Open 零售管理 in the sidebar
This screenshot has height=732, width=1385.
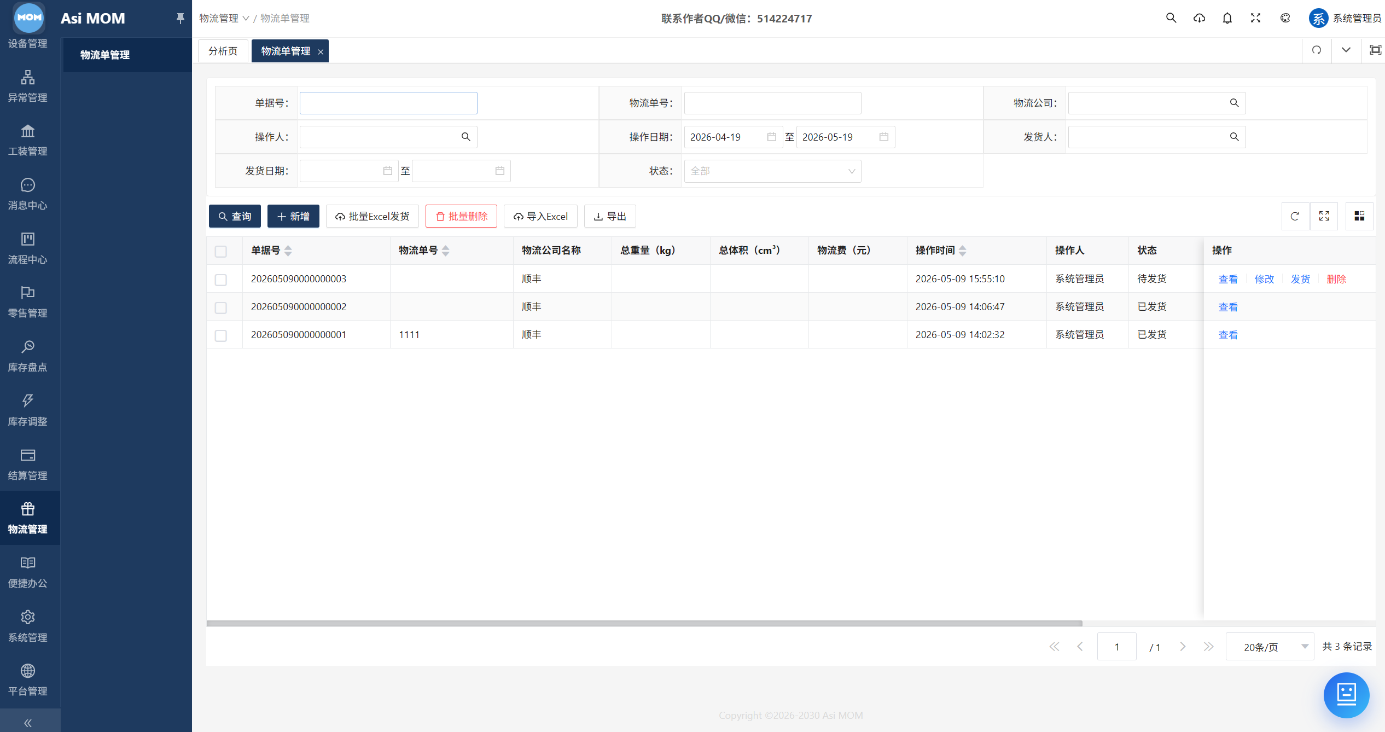[x=28, y=303]
